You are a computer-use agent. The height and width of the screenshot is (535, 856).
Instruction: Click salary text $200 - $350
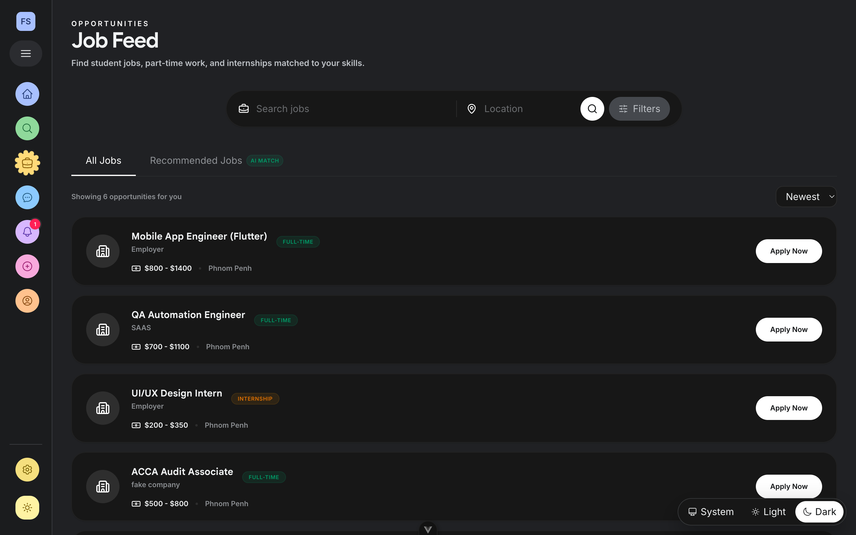pos(166,425)
